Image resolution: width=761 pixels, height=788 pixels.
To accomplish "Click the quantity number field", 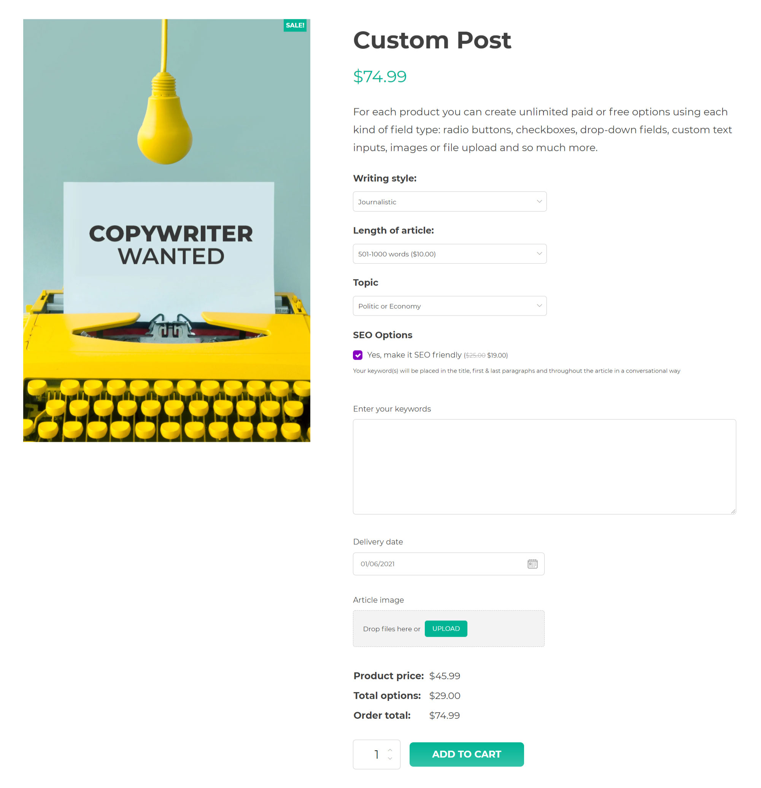I will [x=375, y=755].
